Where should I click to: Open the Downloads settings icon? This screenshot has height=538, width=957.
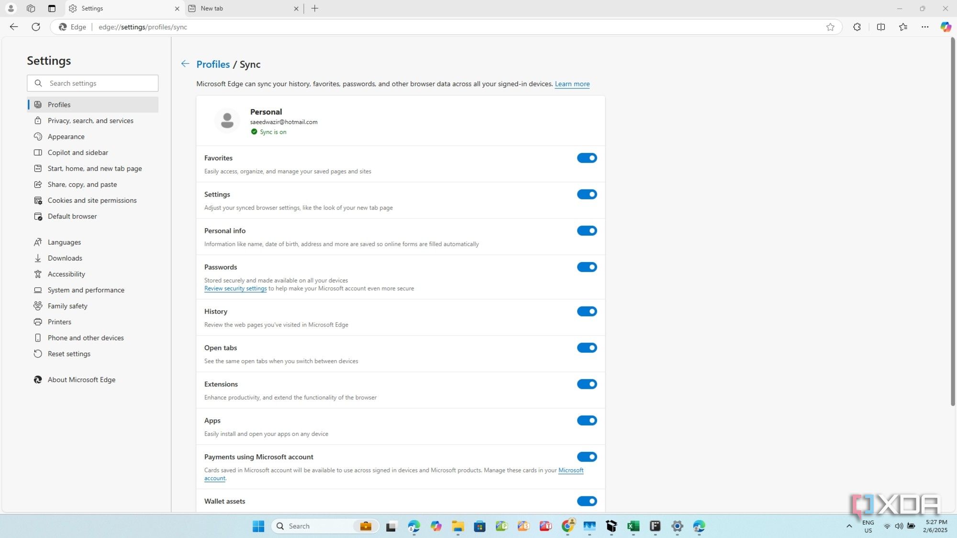(38, 258)
